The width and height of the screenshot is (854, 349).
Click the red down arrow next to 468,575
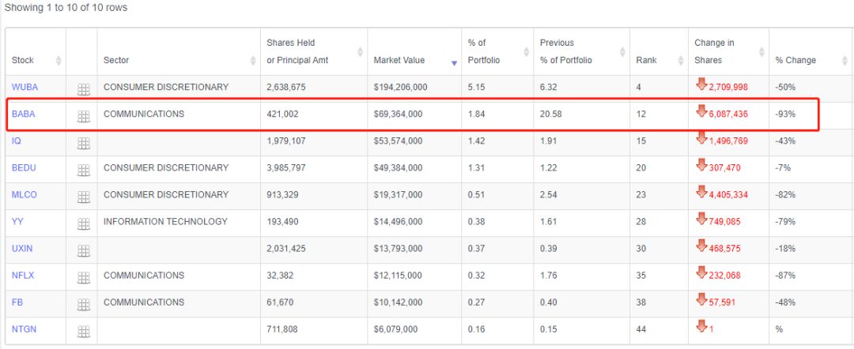(x=701, y=246)
